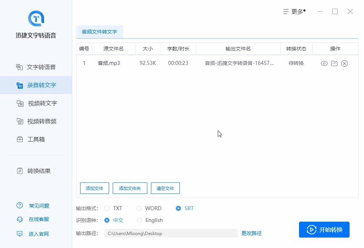Open output folder for 音频.mp3 row
Image resolution: width=364 pixels, height=248 pixels.
[x=334, y=63]
